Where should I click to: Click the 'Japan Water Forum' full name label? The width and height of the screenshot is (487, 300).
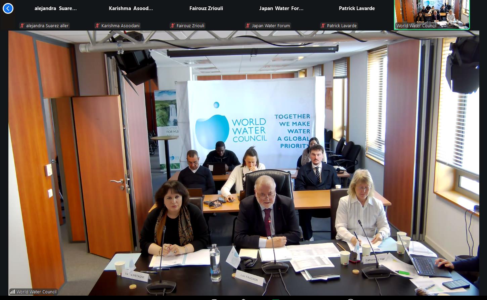coord(271,26)
